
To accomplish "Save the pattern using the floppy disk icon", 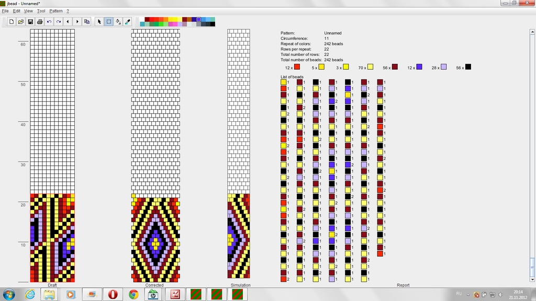I will point(30,22).
